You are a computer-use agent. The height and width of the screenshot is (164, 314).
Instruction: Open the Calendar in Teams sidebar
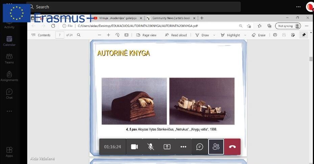point(9,41)
